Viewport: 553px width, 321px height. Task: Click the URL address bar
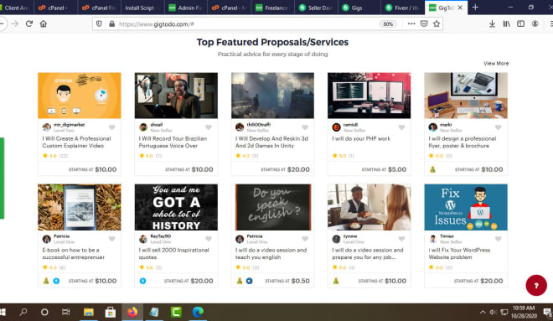tap(247, 24)
